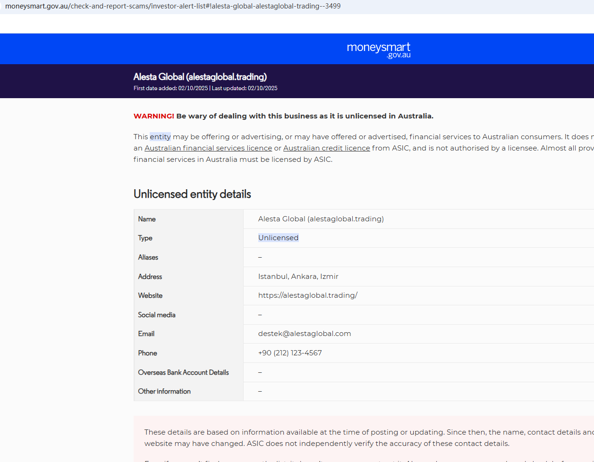Click the disclaimer paragraph starting These details
The height and width of the screenshot is (462, 594).
click(x=369, y=438)
